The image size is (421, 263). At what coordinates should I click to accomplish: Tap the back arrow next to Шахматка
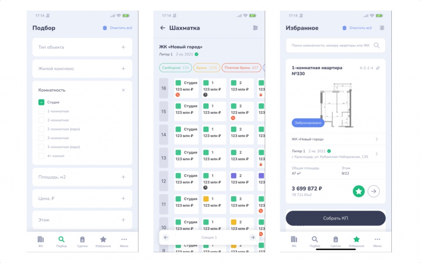pos(163,28)
